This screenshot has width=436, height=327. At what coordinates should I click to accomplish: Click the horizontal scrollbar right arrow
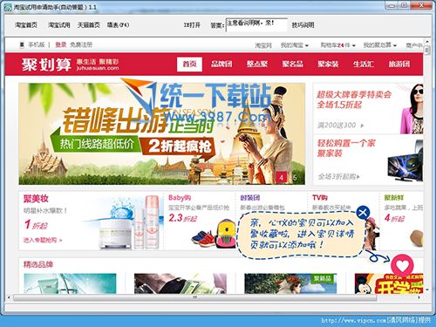(x=419, y=297)
